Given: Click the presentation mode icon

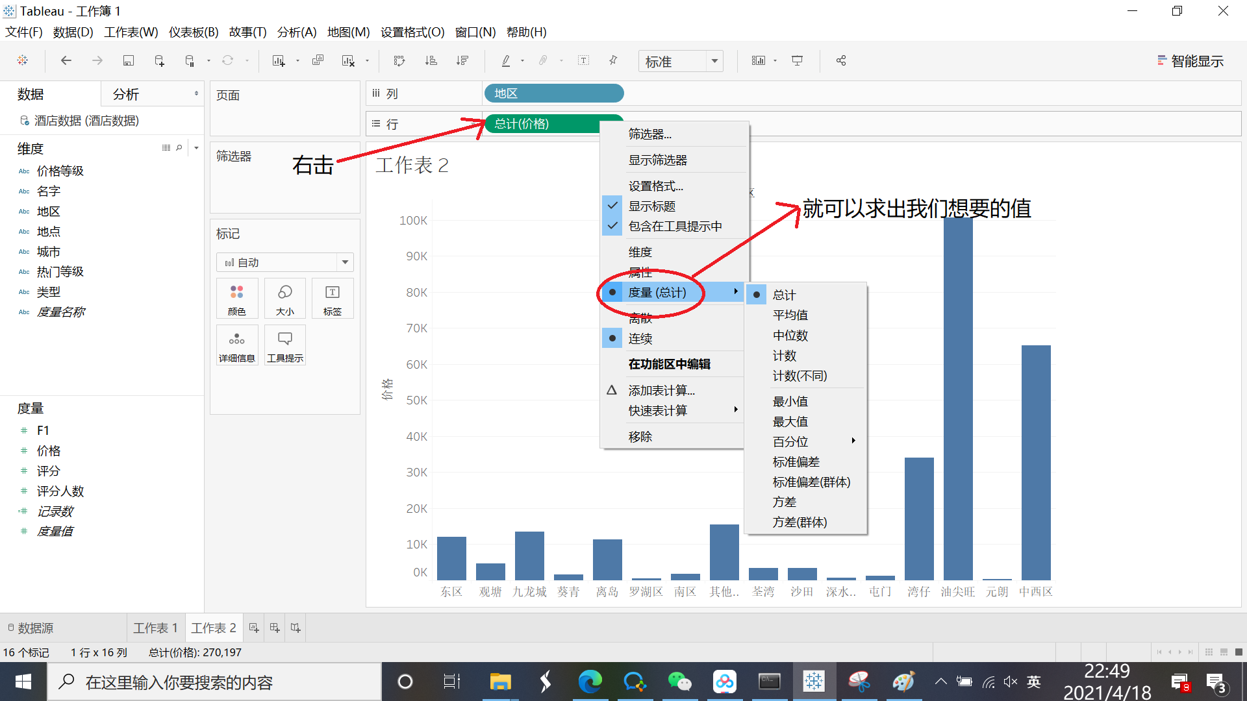Looking at the screenshot, I should tap(797, 61).
